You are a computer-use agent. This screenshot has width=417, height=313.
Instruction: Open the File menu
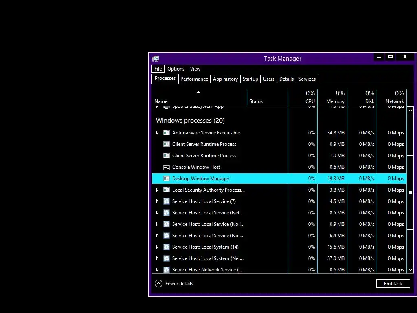pyautogui.click(x=158, y=68)
